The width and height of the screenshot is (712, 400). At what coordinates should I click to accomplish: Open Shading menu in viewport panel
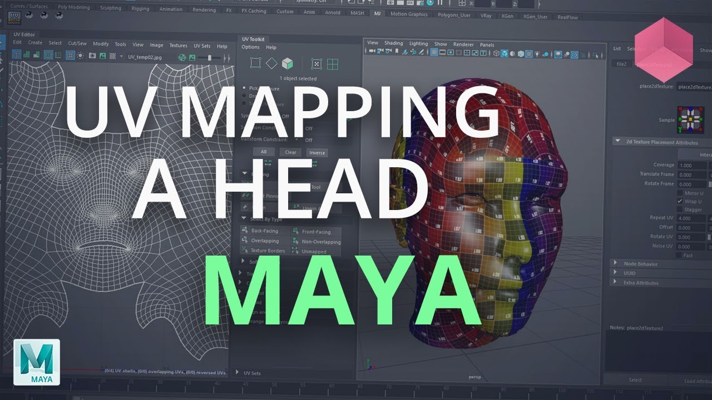tap(393, 43)
